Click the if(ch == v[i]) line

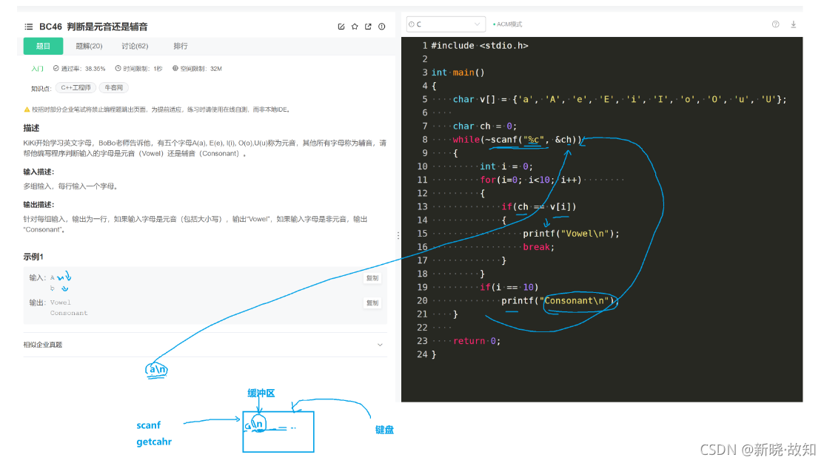coord(538,206)
